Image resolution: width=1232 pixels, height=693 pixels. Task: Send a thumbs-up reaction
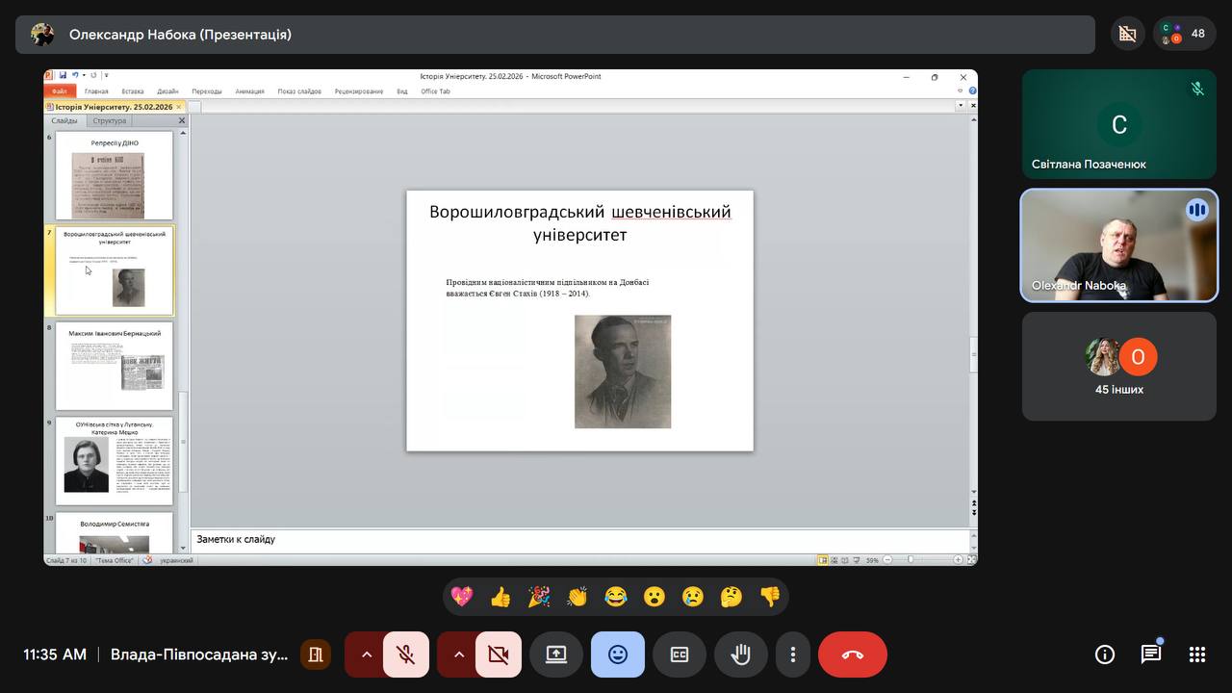[500, 597]
